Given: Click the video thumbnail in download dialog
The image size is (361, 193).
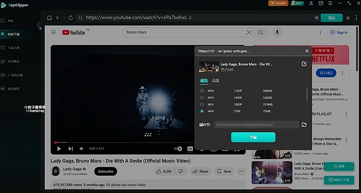Looking at the screenshot, I should pos(209,67).
